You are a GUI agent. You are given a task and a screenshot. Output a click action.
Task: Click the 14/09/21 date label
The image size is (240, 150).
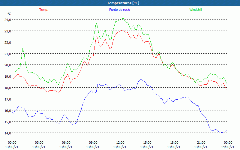(x=228, y=147)
